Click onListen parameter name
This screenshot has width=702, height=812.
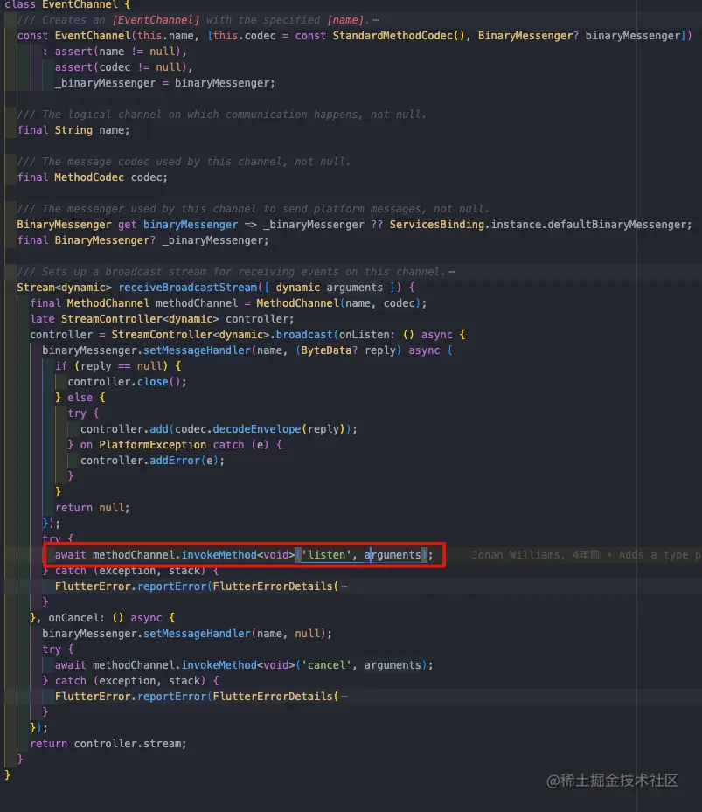(x=364, y=335)
